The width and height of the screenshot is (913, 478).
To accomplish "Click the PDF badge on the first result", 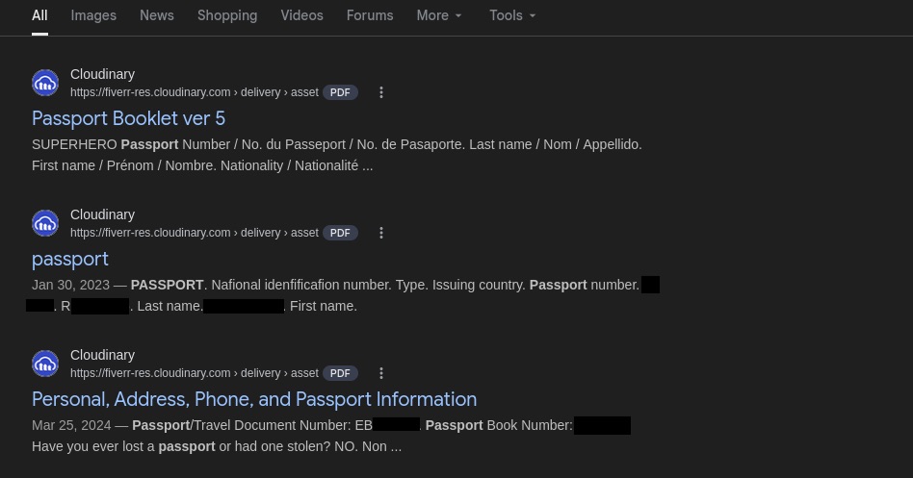I will [x=340, y=92].
